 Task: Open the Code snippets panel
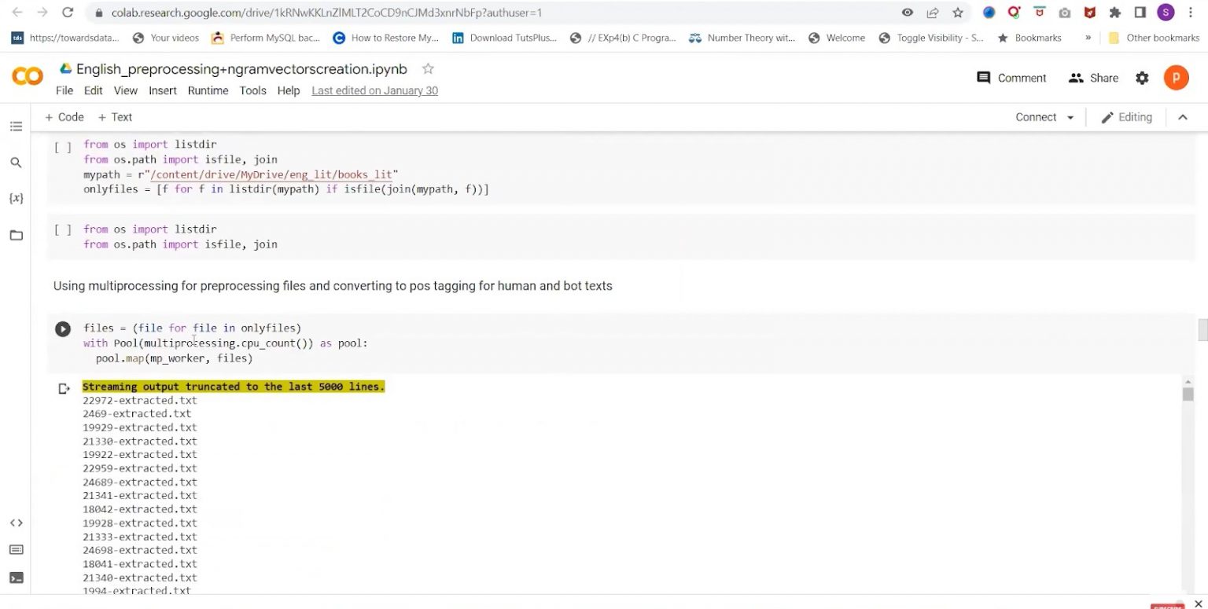16,523
